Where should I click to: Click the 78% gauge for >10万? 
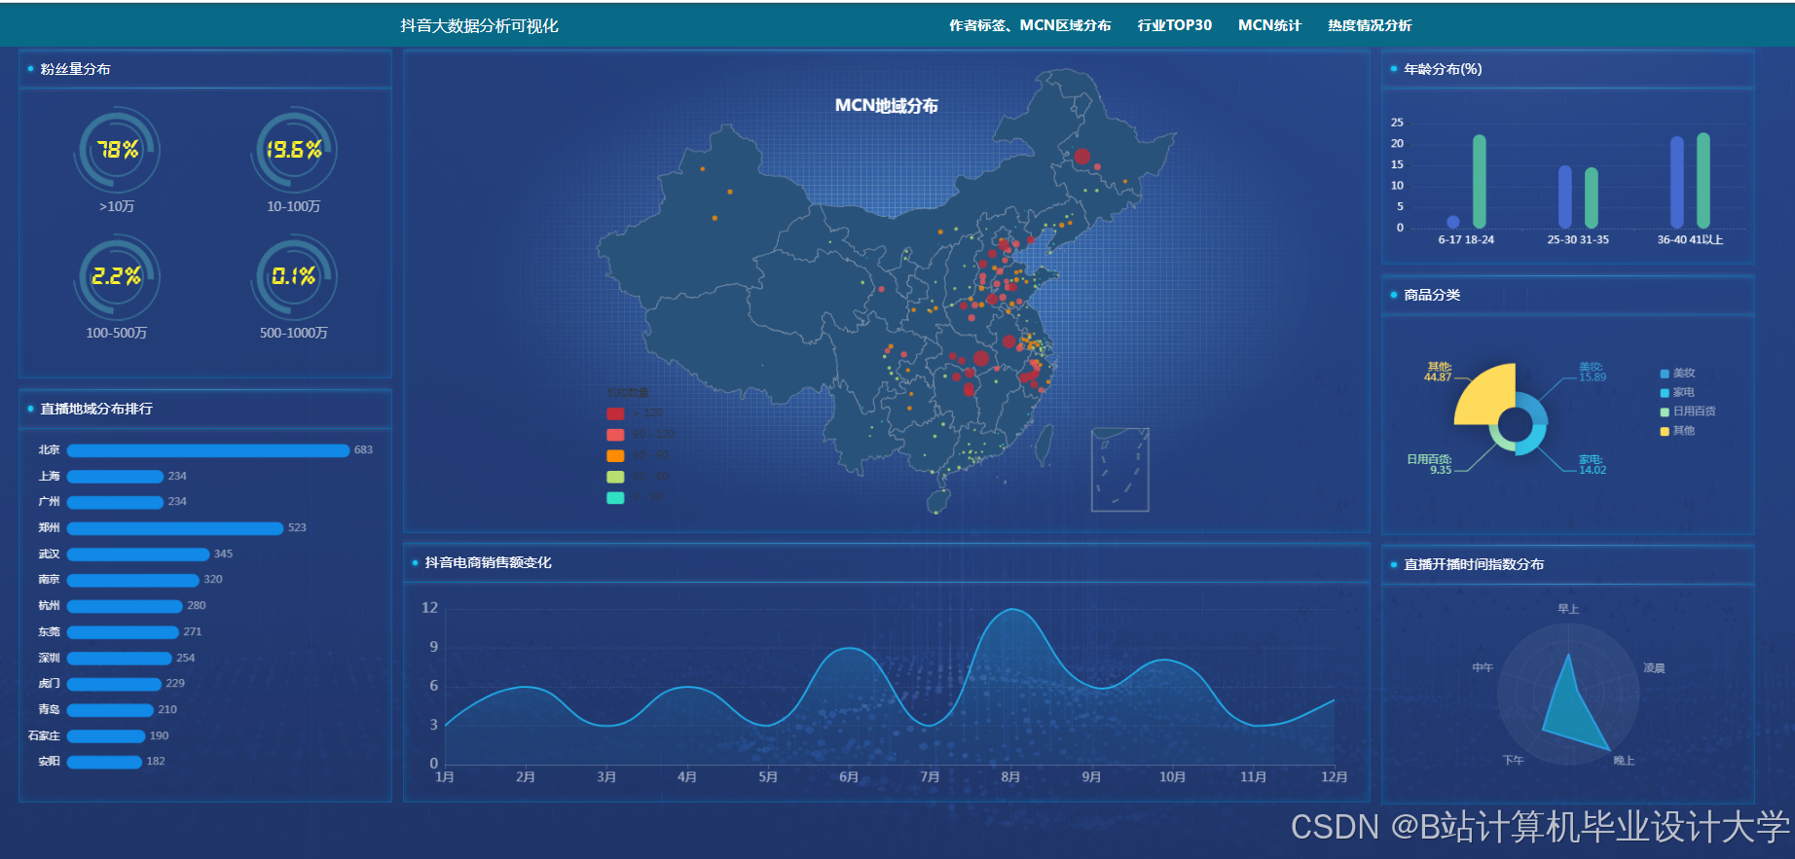point(117,150)
